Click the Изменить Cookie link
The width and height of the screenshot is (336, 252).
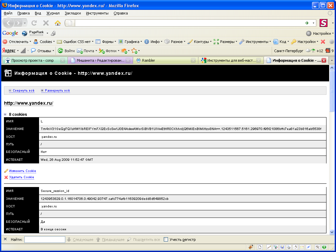(23, 171)
